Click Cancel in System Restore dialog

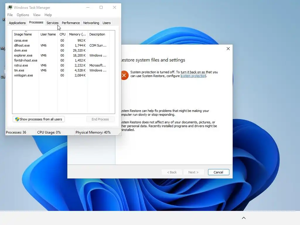(218, 172)
